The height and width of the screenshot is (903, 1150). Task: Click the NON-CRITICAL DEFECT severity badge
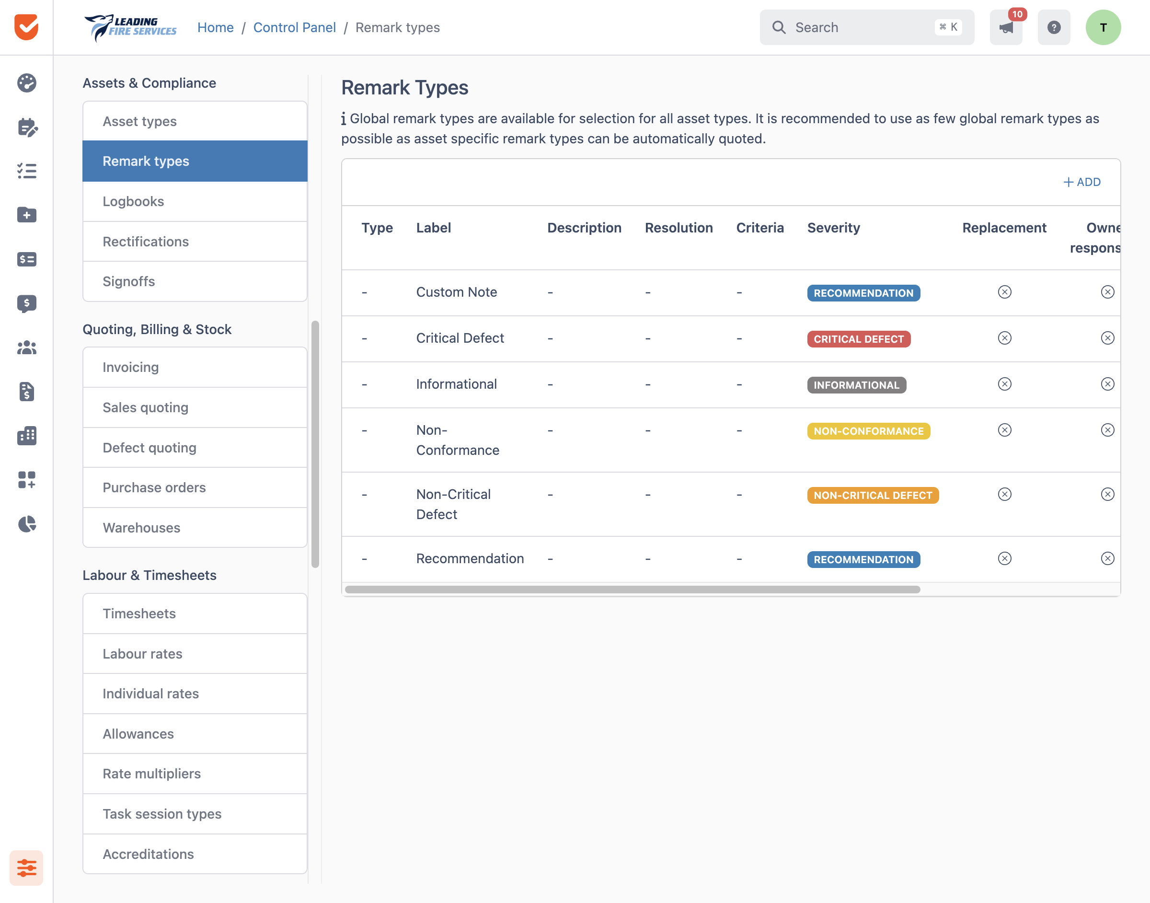click(873, 496)
